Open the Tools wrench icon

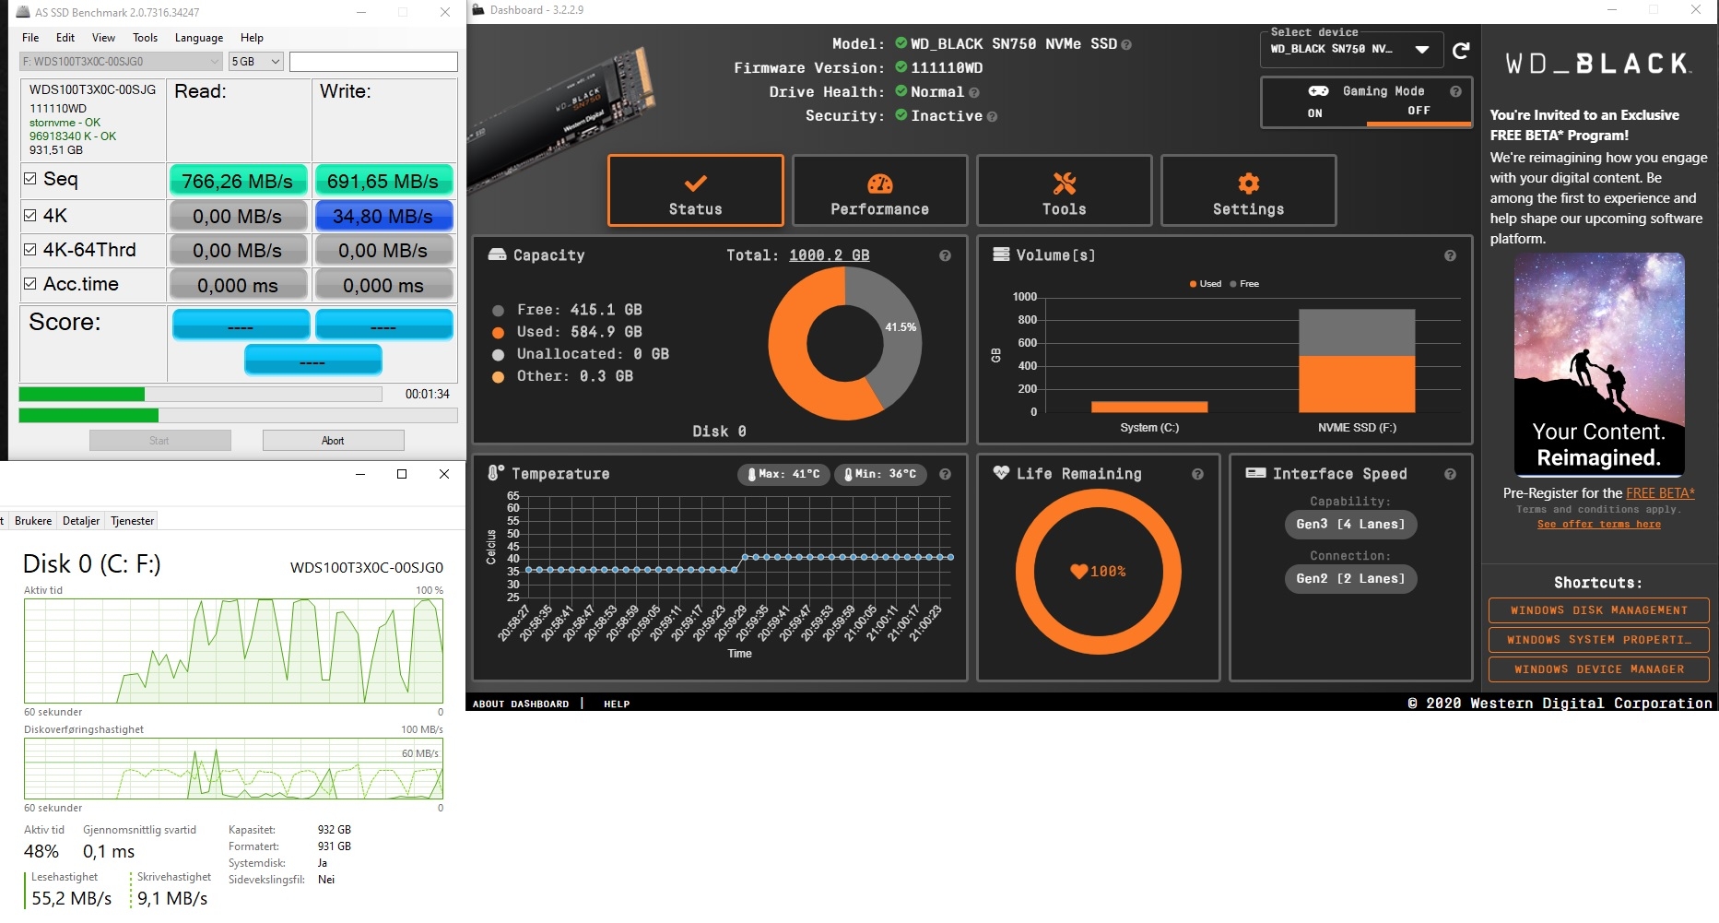[1065, 183]
